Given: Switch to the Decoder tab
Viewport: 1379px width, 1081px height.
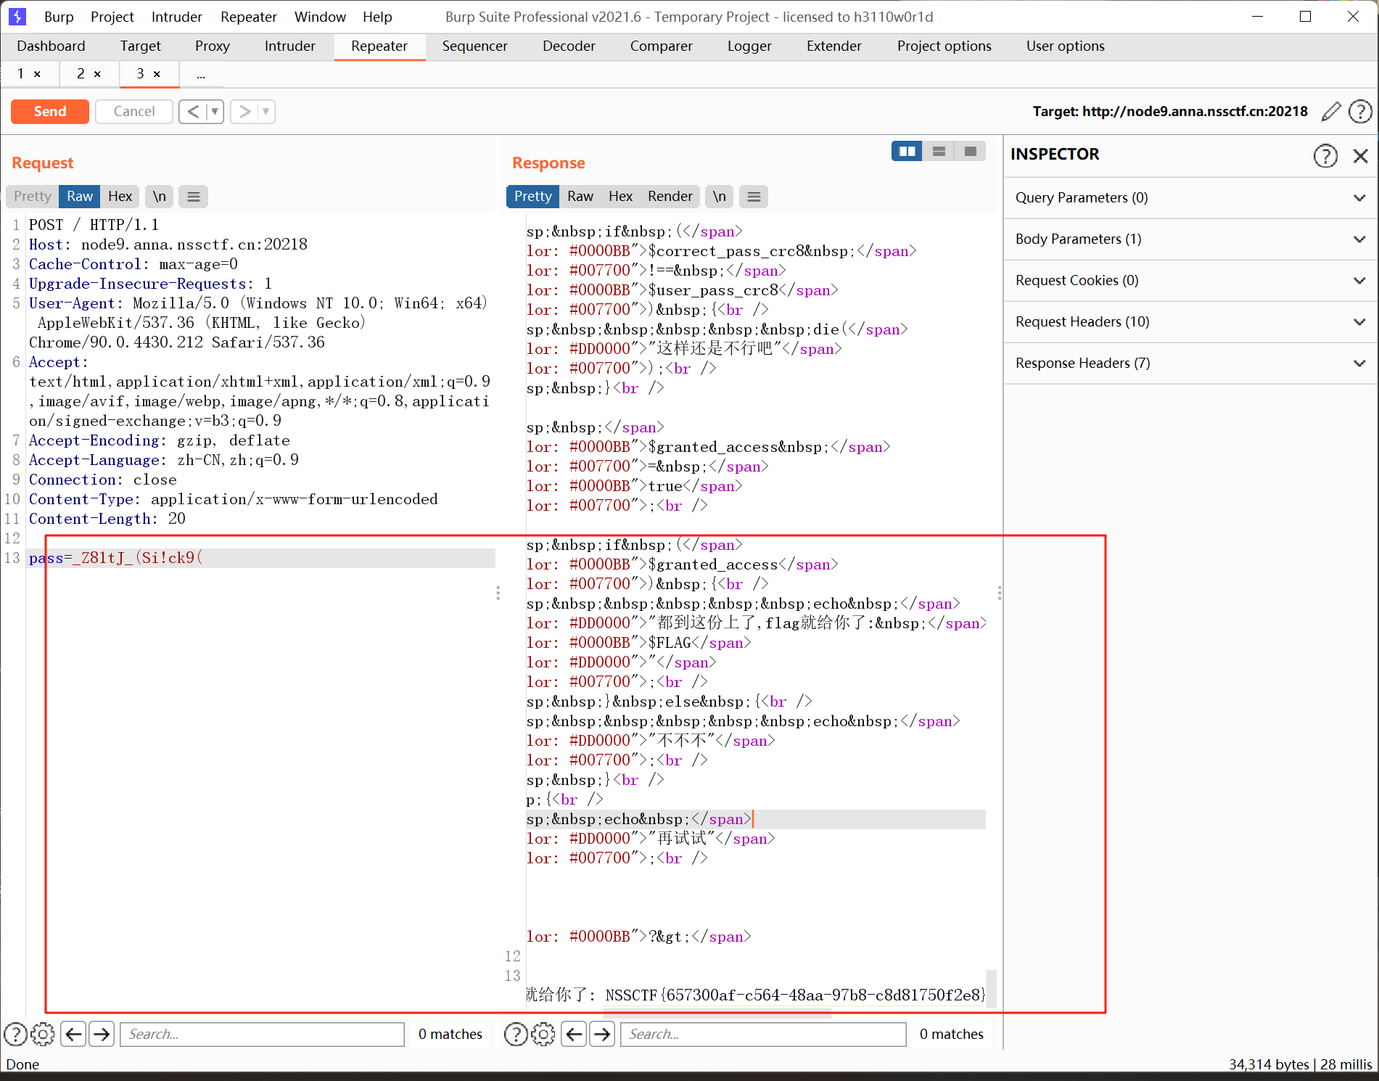Looking at the screenshot, I should coord(569,46).
